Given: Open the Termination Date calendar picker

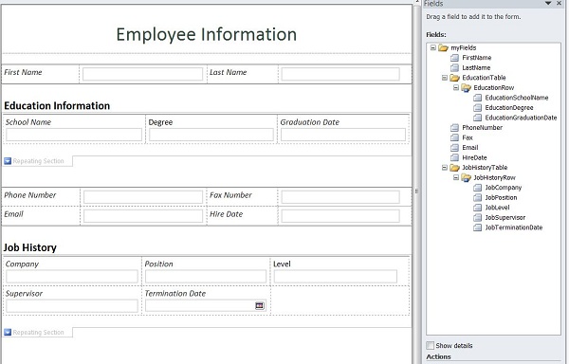Looking at the screenshot, I should [260, 305].
